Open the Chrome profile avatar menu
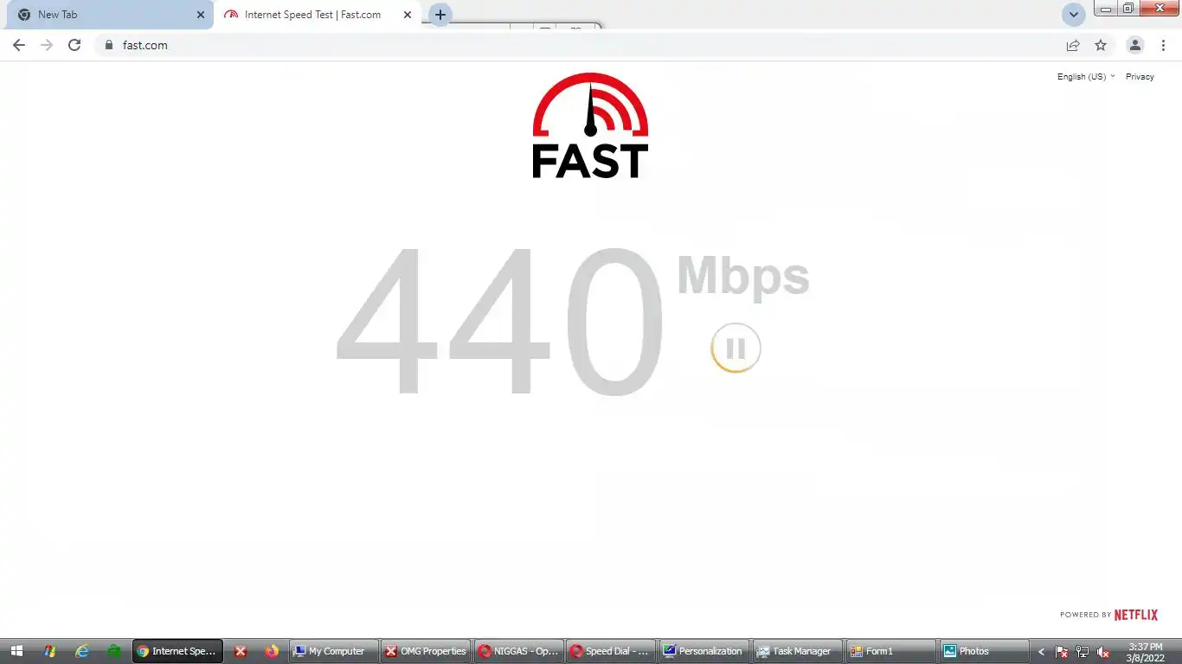This screenshot has width=1182, height=664. [x=1135, y=45]
